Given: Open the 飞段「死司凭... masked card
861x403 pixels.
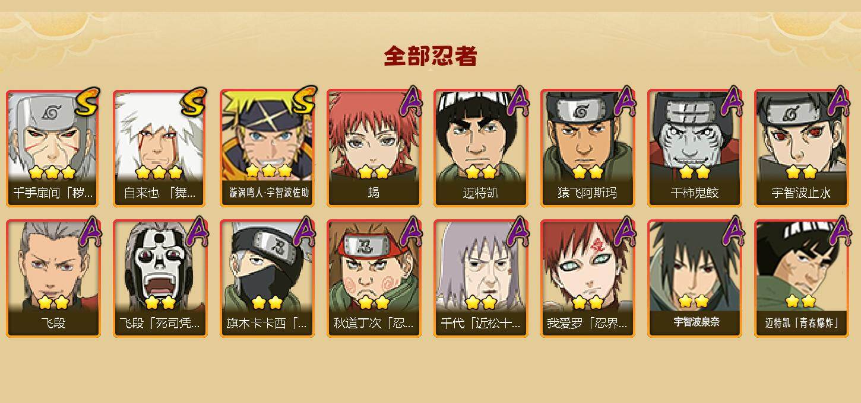Looking at the screenshot, I should click(160, 279).
